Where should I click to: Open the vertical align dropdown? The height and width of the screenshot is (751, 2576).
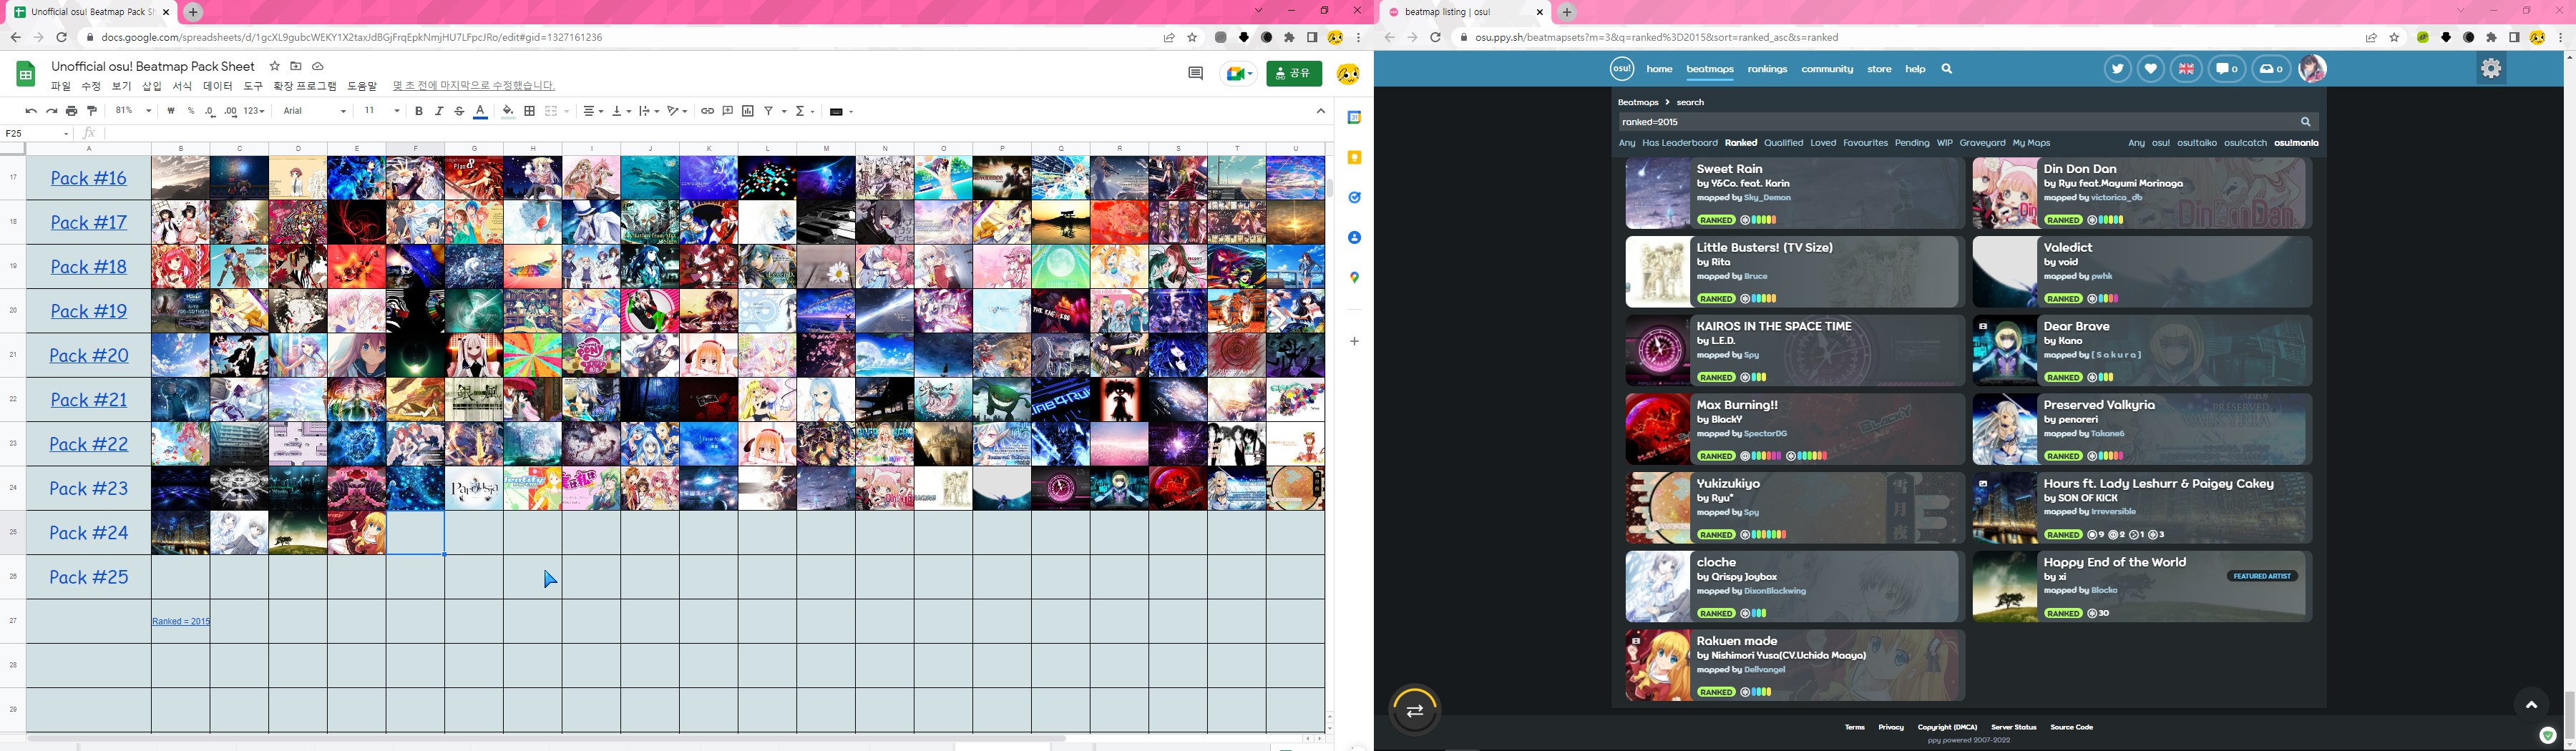pyautogui.click(x=621, y=111)
